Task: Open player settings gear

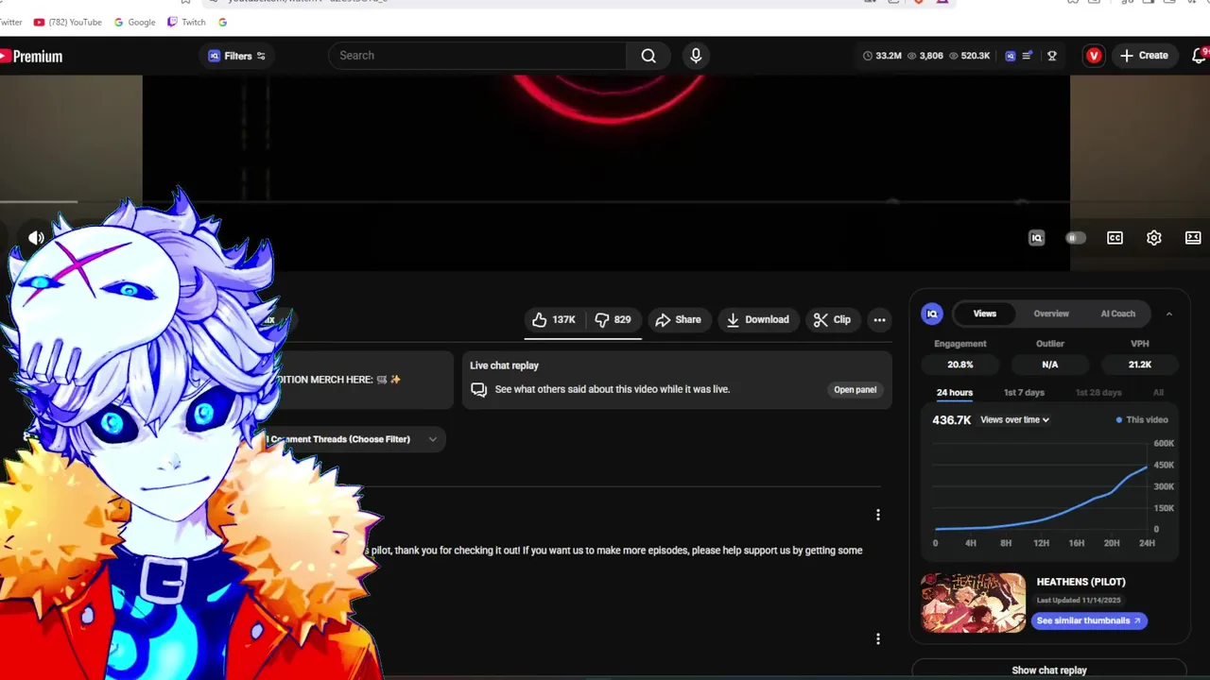Action: click(1154, 238)
